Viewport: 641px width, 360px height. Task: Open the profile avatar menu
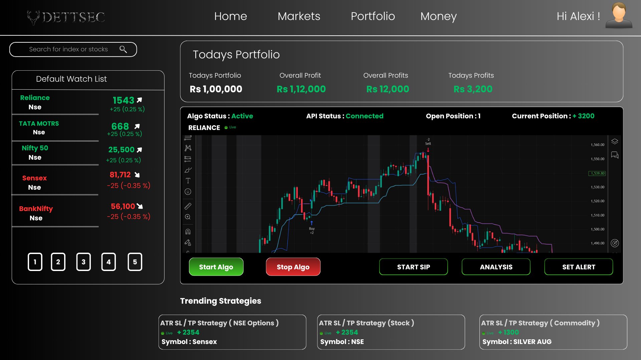[x=619, y=15]
